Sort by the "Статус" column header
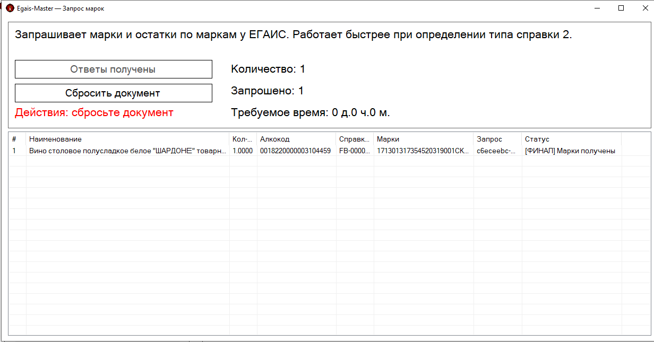 click(x=571, y=139)
